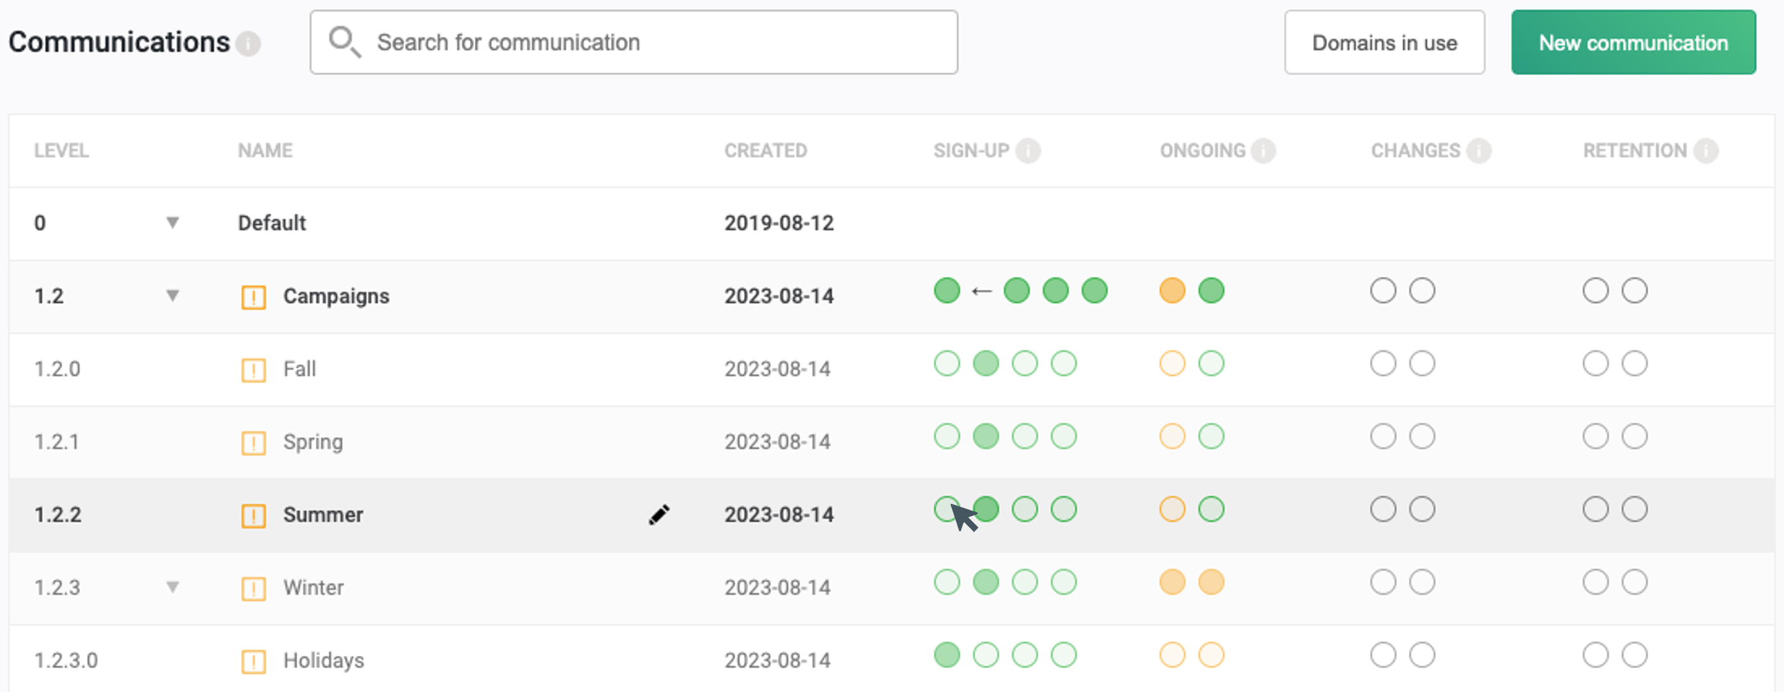The width and height of the screenshot is (1784, 692).
Task: Click the second sign-up circle in Spring row
Action: click(986, 436)
